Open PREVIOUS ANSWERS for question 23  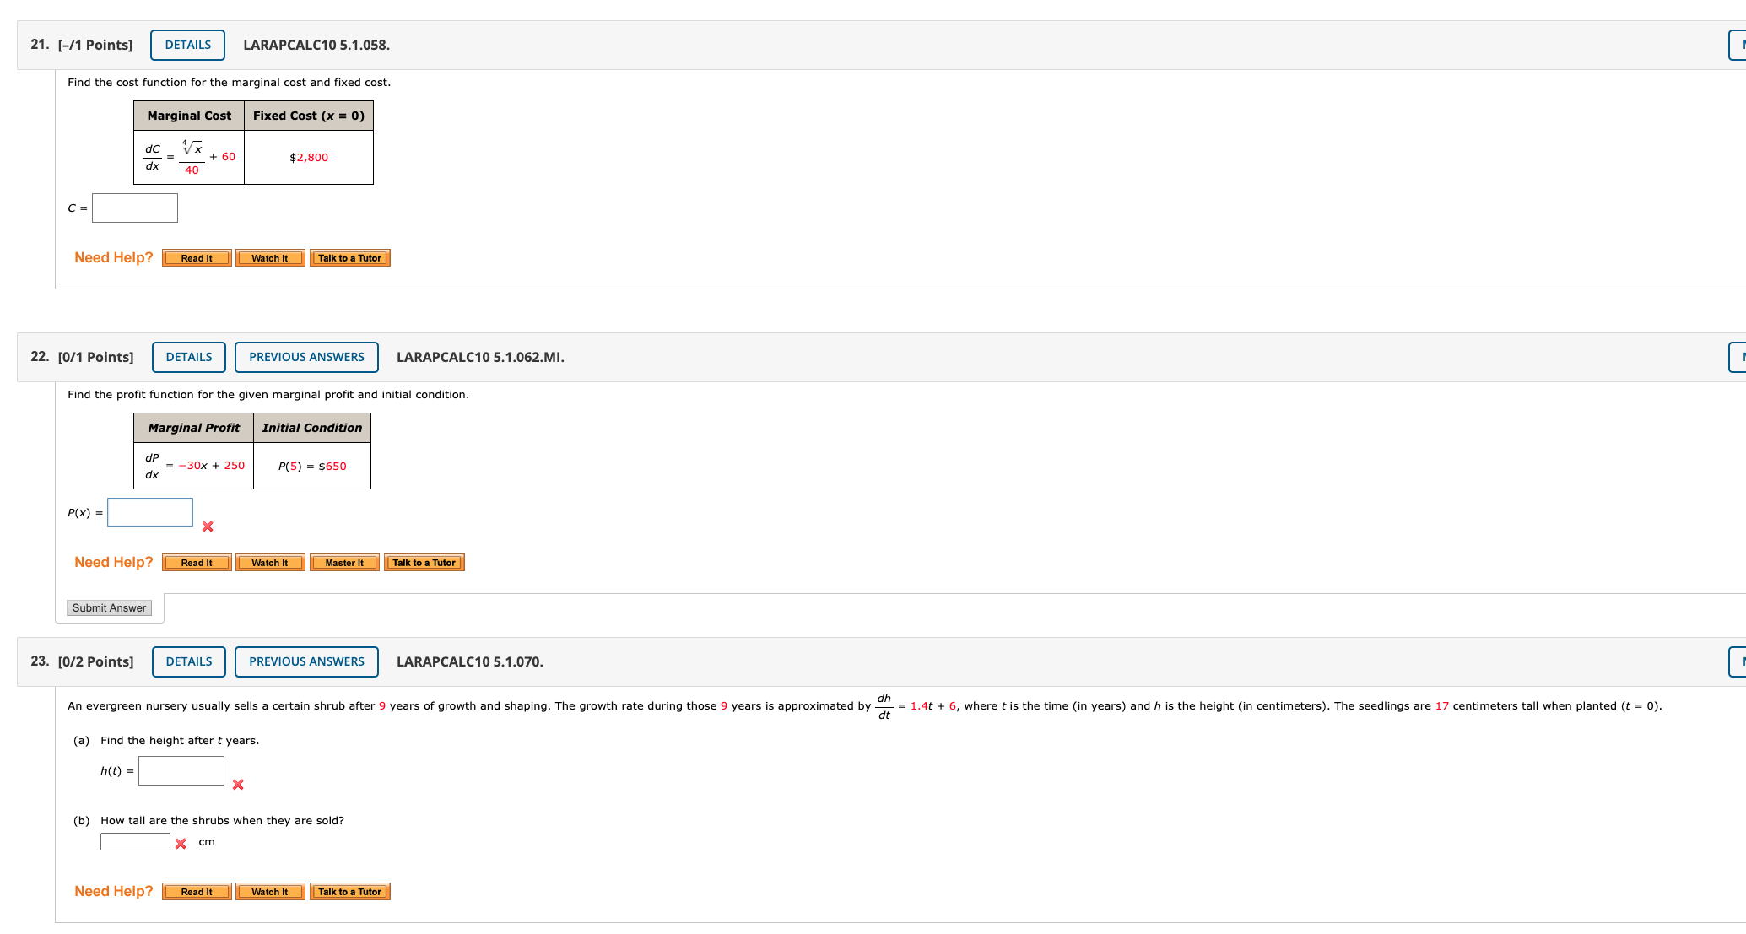point(306,662)
